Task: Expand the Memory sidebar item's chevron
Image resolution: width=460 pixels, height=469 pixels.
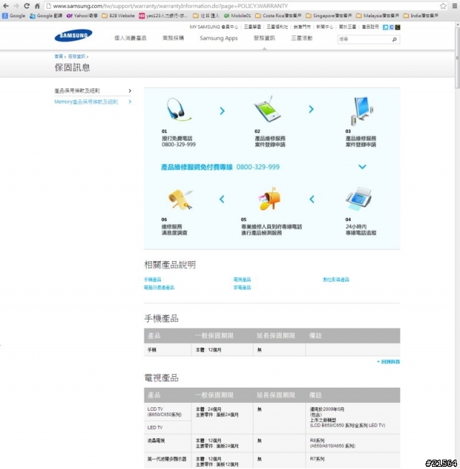Action: pos(129,101)
